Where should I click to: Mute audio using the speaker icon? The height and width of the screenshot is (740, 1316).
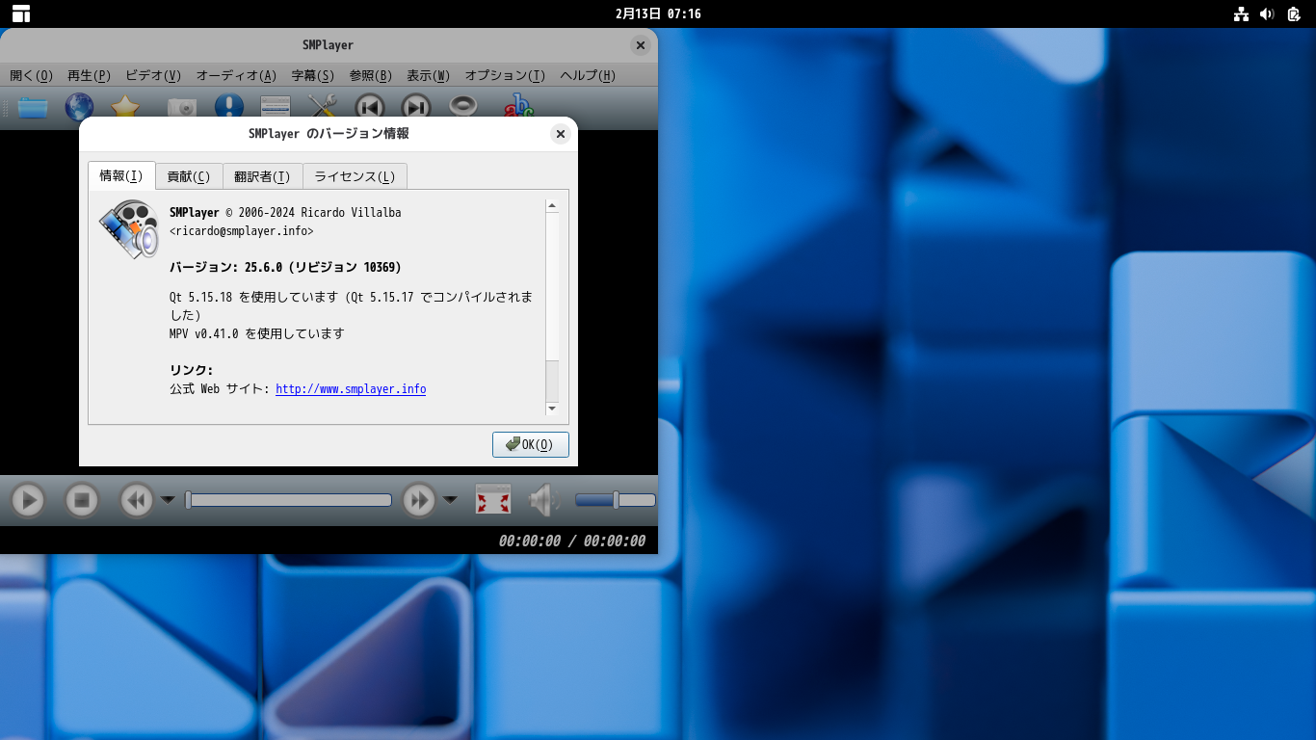[x=544, y=500]
